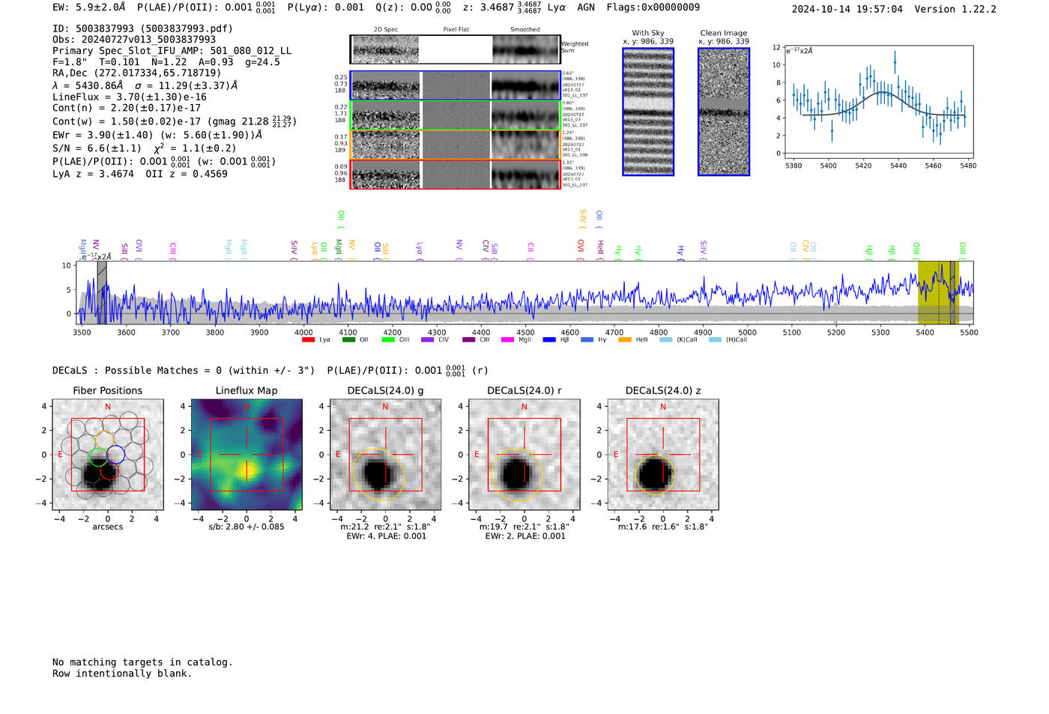Click the dark green OII legend swatch
This screenshot has width=1049, height=714.
(348, 340)
